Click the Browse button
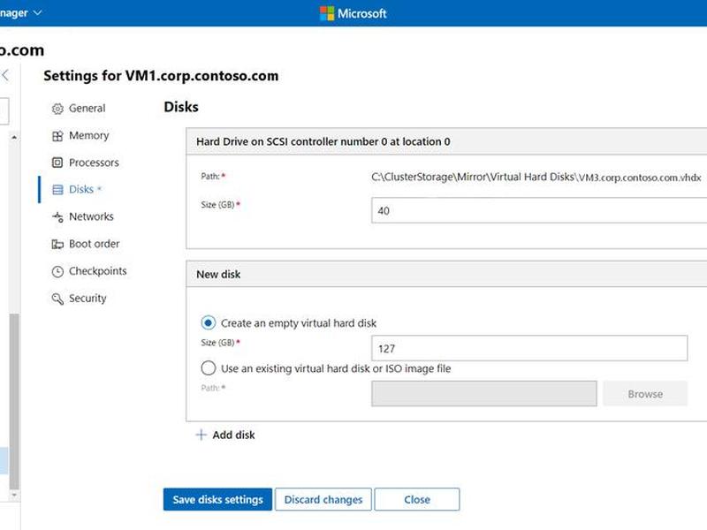Image resolution: width=707 pixels, height=530 pixels. [645, 394]
